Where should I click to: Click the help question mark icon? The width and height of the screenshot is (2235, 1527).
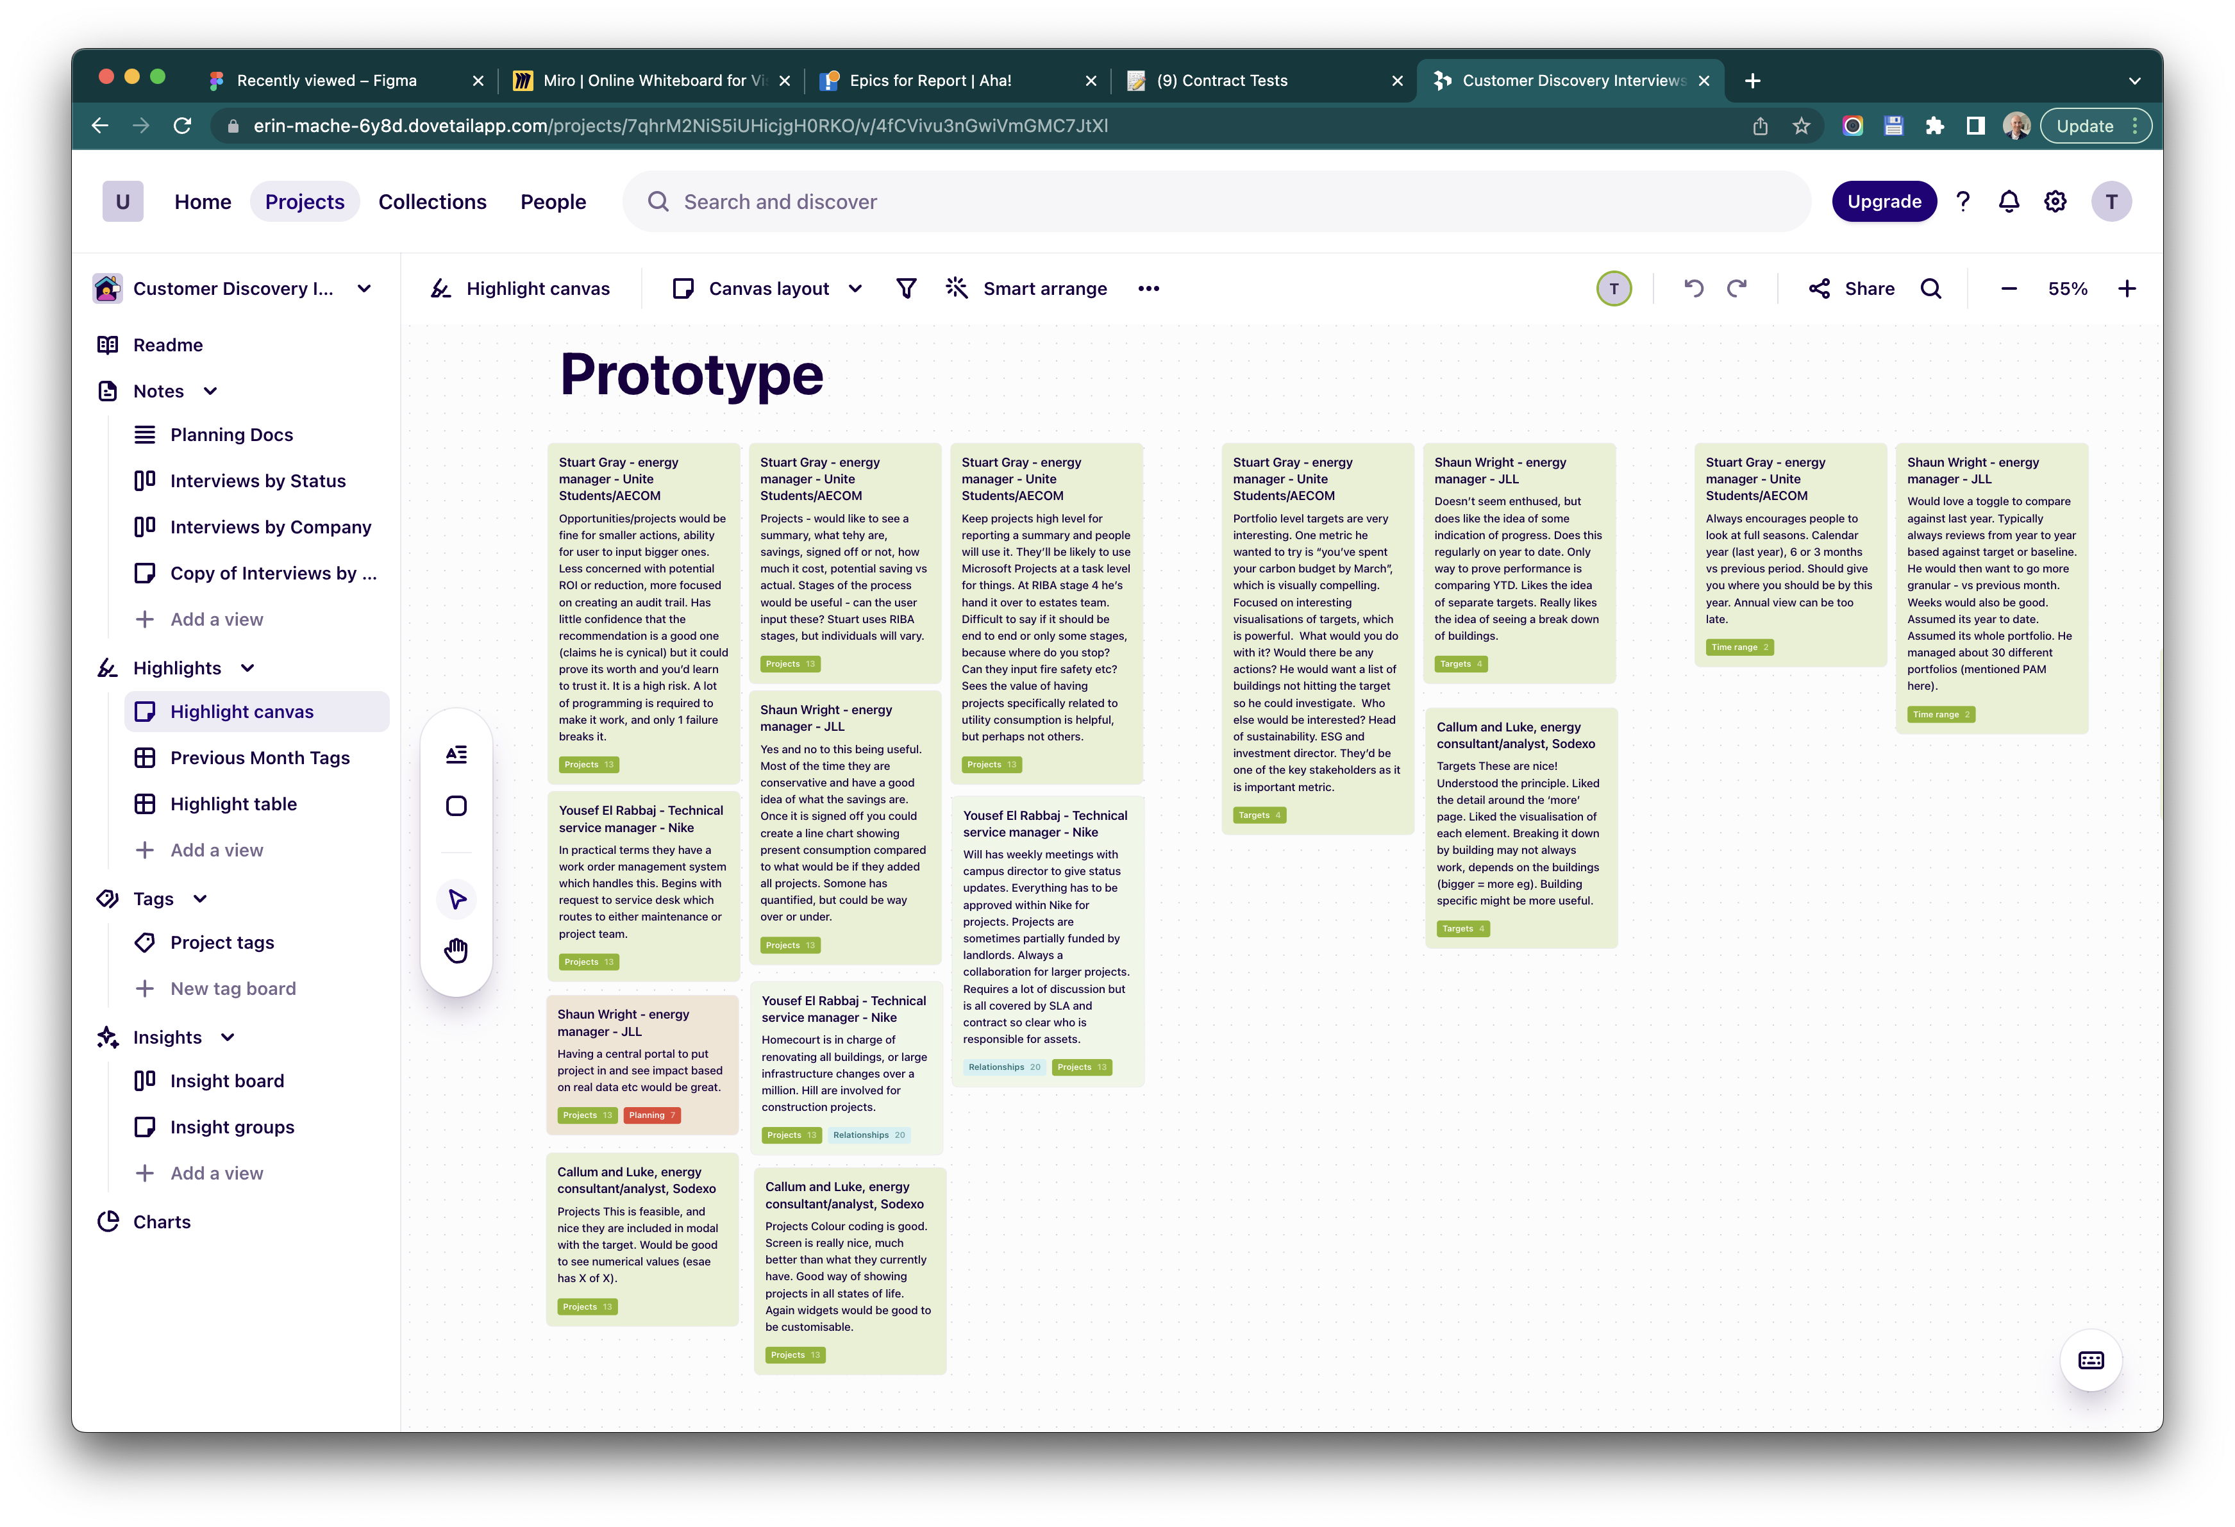click(1963, 202)
